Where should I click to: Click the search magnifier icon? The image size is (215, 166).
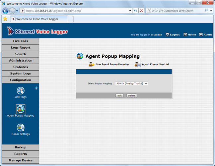click(x=206, y=10)
